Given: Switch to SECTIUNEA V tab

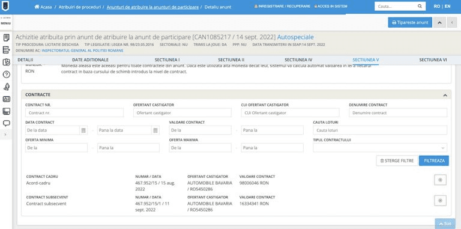Looking at the screenshot, I should [366, 60].
